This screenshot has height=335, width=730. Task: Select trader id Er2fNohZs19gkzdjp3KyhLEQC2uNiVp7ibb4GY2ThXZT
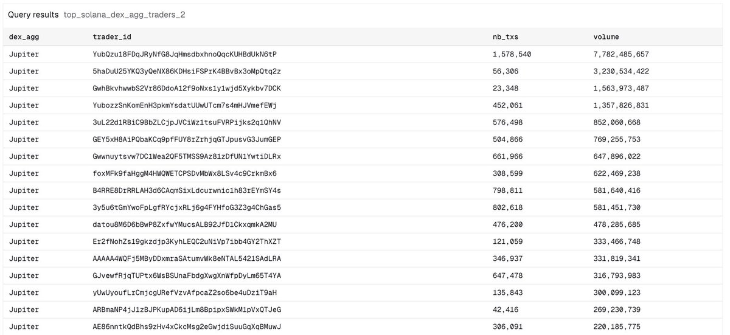(x=187, y=241)
